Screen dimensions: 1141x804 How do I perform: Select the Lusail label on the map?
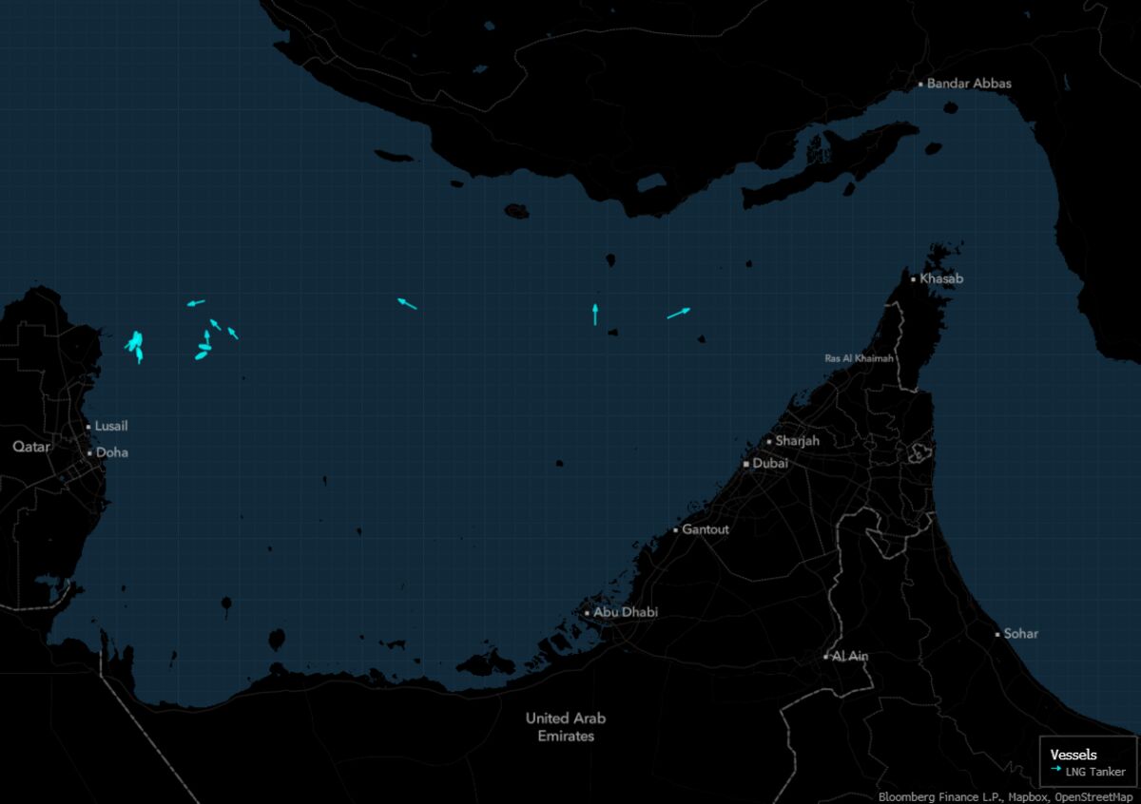[x=111, y=427]
